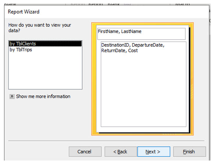214x162 pixels.
Task: Open the 'Show me more information' text
Action: click(43, 96)
